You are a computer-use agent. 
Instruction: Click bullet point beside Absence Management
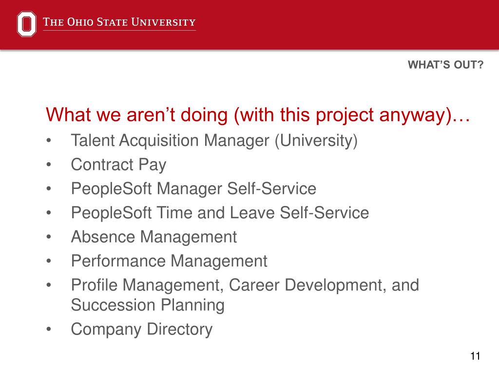tap(48, 237)
